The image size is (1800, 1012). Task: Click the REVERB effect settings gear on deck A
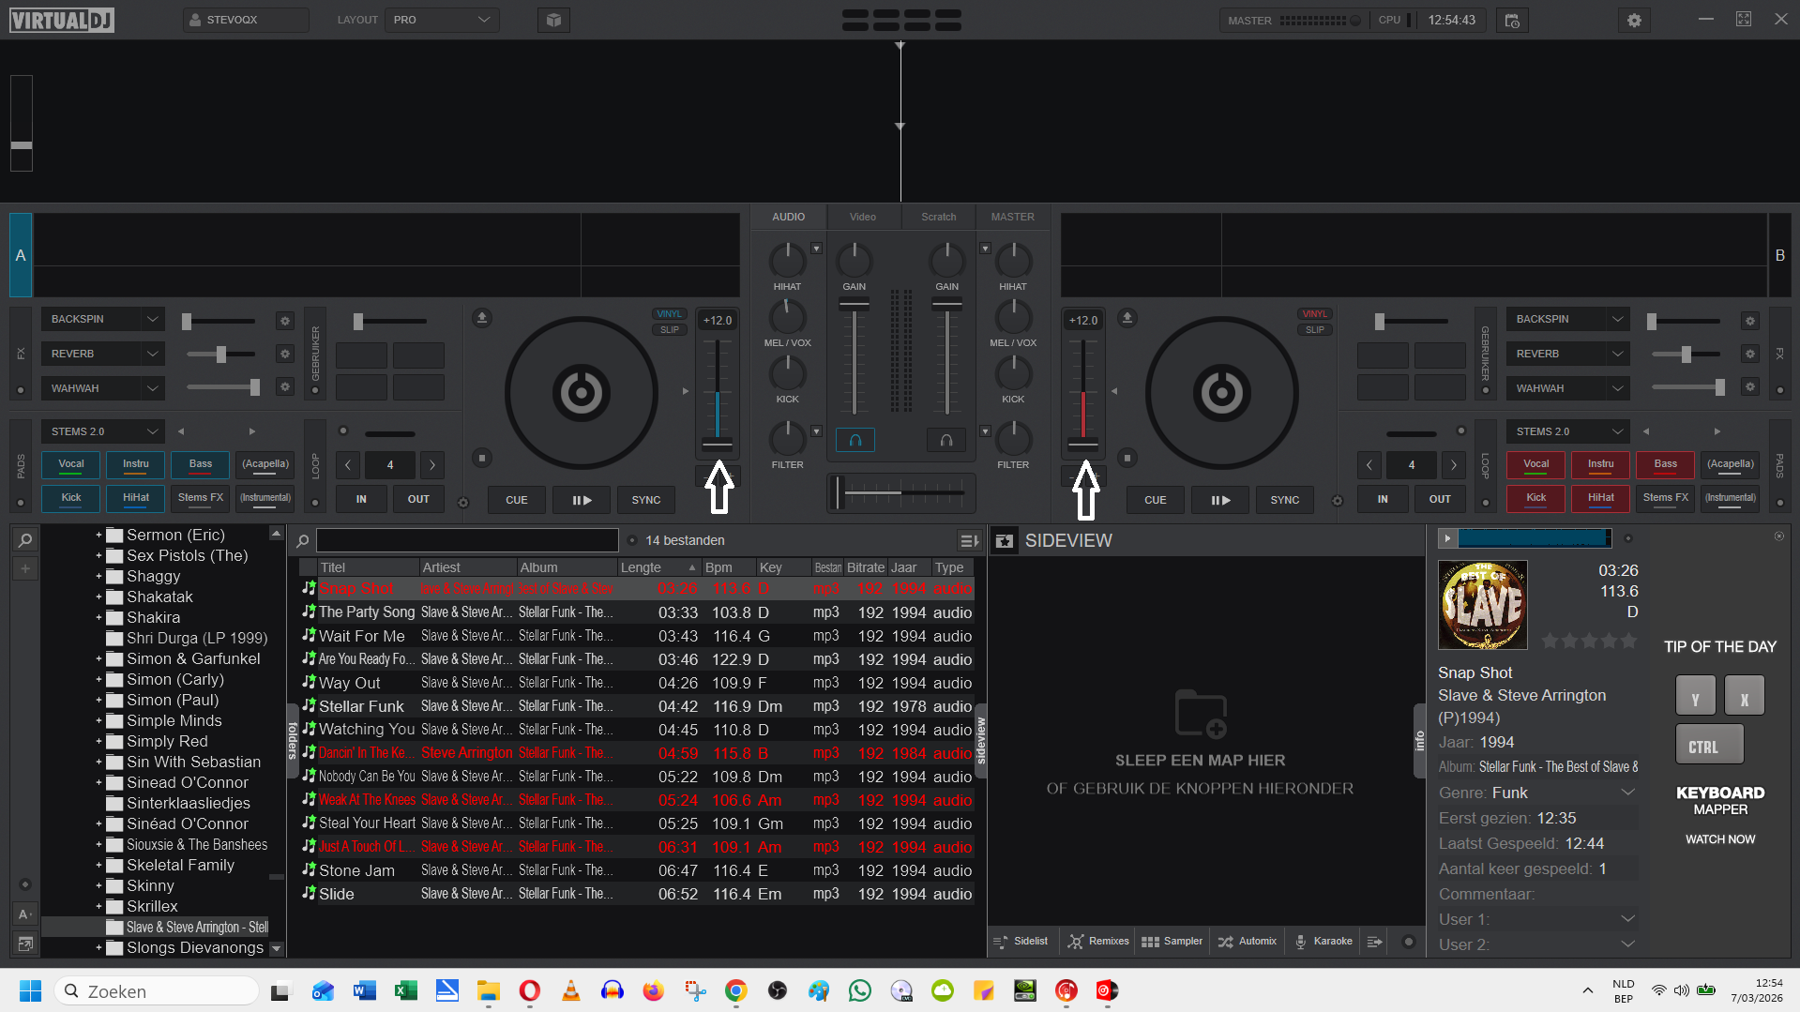[x=285, y=354]
